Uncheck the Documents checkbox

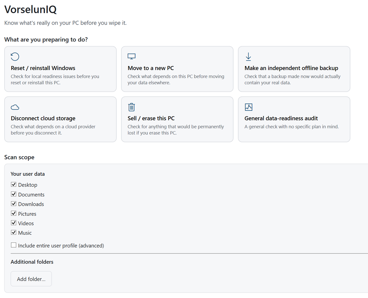[13, 194]
